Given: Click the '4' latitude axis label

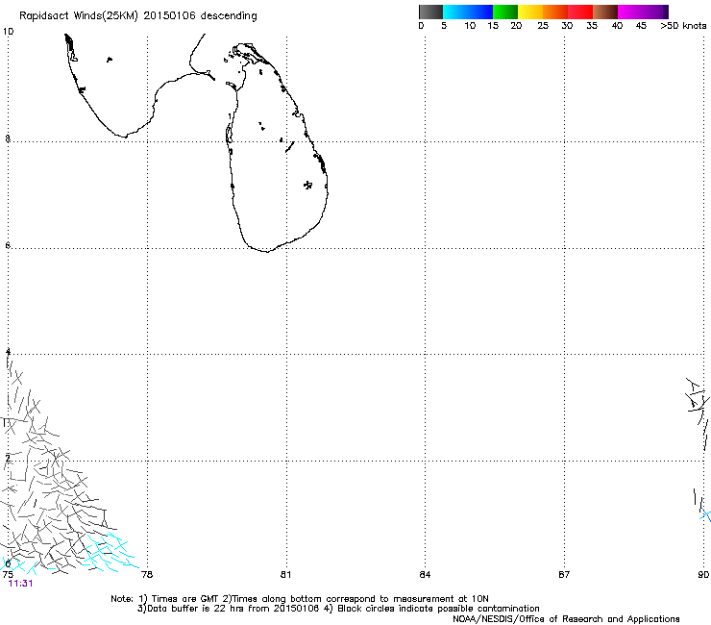Looking at the screenshot, I should pyautogui.click(x=8, y=351).
